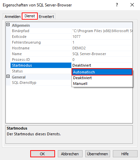
Task: Select the Hostname property row
Action: 71,48
